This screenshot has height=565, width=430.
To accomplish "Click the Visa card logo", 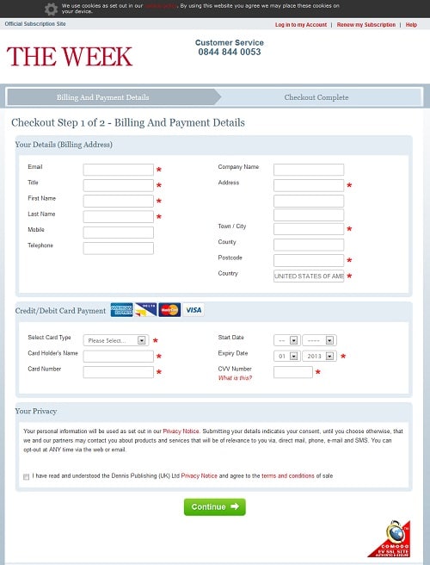I will click(193, 310).
